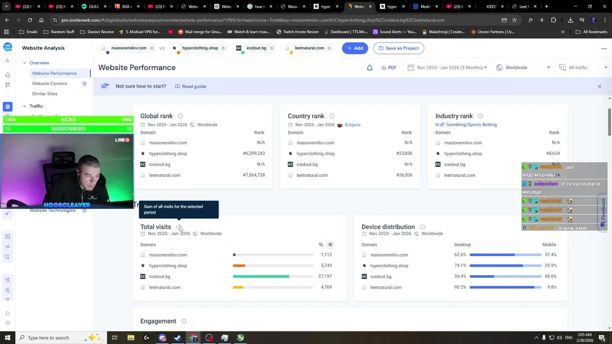
Task: Open the apps grid icon in sidebar
Action: pos(7,85)
